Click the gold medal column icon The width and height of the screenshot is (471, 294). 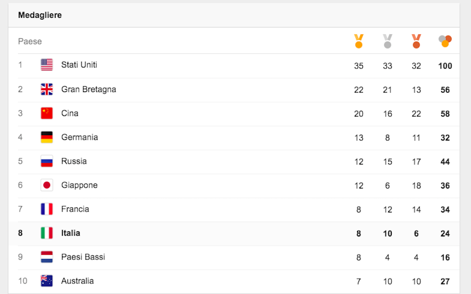359,41
